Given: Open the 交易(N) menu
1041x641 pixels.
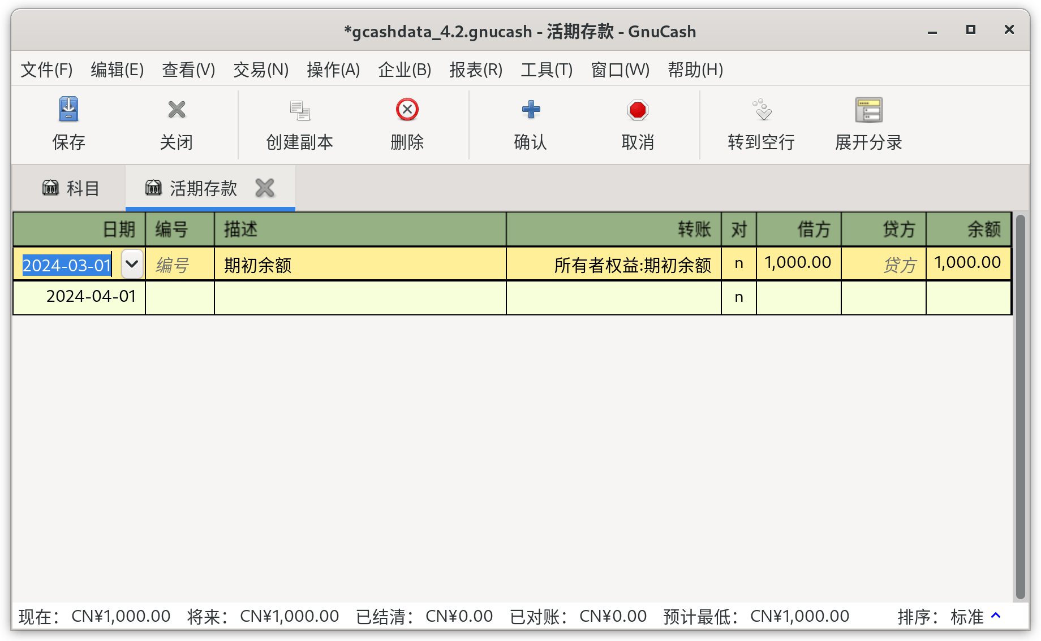Looking at the screenshot, I should [x=261, y=70].
